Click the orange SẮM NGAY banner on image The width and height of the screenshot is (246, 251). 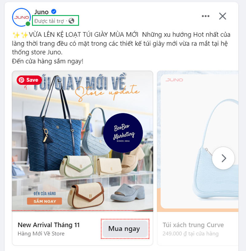44,201
